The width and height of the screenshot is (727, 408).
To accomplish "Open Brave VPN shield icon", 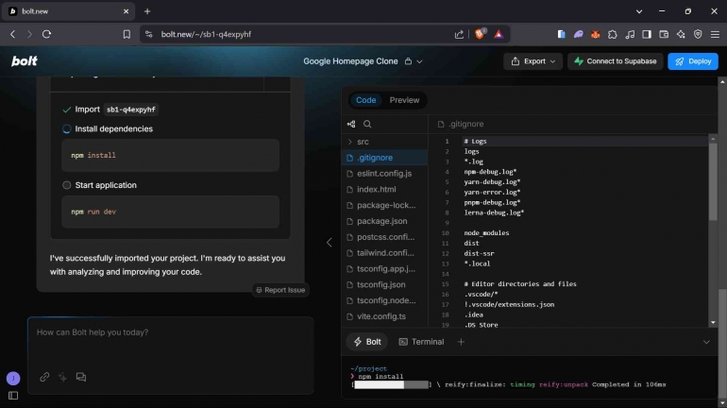I will (698, 34).
